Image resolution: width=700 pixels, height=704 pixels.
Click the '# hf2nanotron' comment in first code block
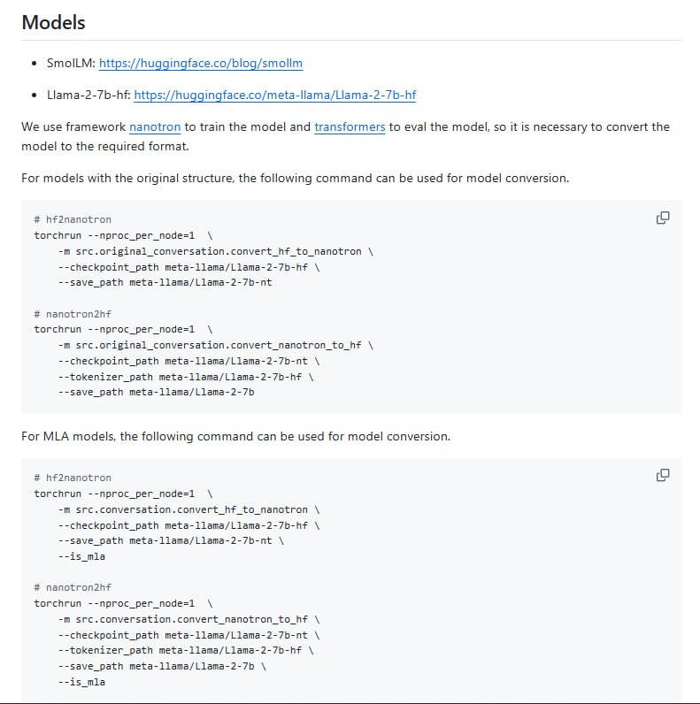point(73,219)
